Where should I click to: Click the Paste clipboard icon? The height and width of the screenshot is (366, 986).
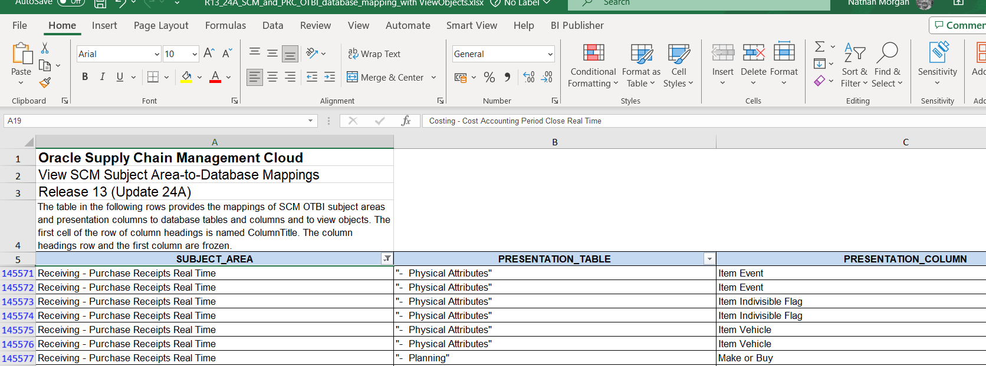[x=22, y=54]
